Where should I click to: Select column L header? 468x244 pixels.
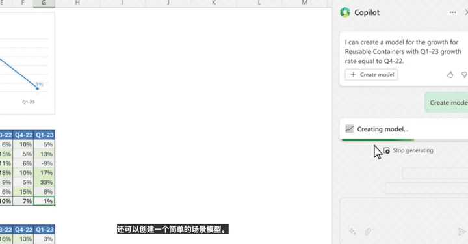[259, 3]
